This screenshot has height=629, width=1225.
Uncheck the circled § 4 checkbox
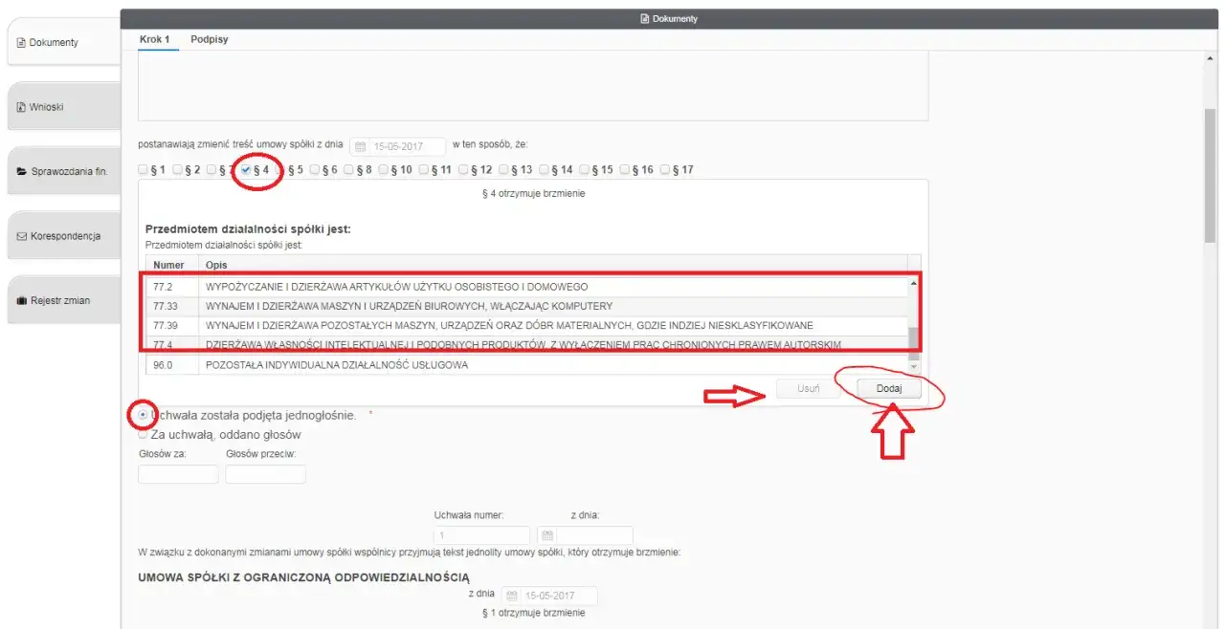pos(244,169)
